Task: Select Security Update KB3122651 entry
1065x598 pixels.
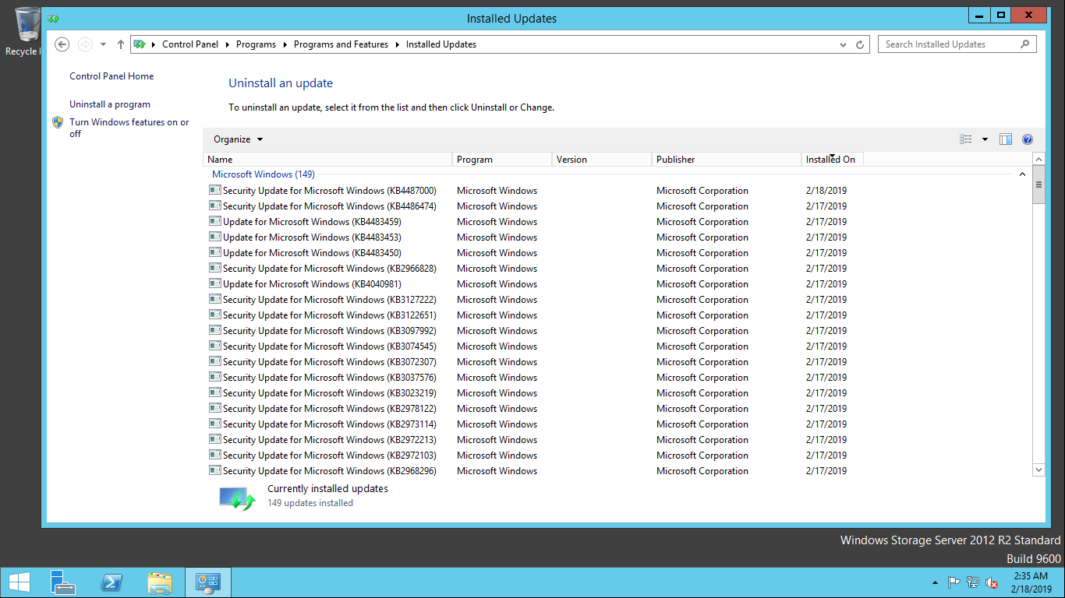Action: (330, 315)
